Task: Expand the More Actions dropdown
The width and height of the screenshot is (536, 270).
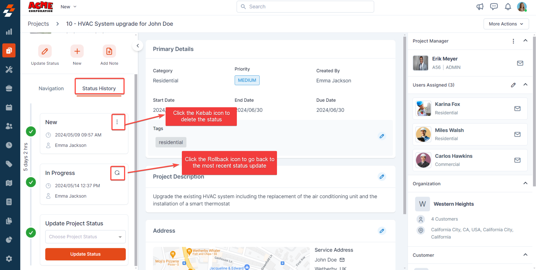Action: click(506, 24)
